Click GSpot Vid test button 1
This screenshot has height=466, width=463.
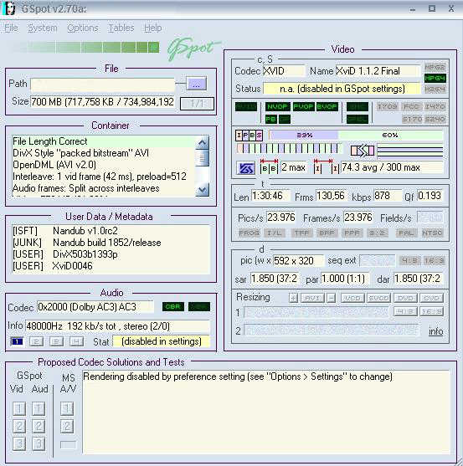[x=19, y=408]
